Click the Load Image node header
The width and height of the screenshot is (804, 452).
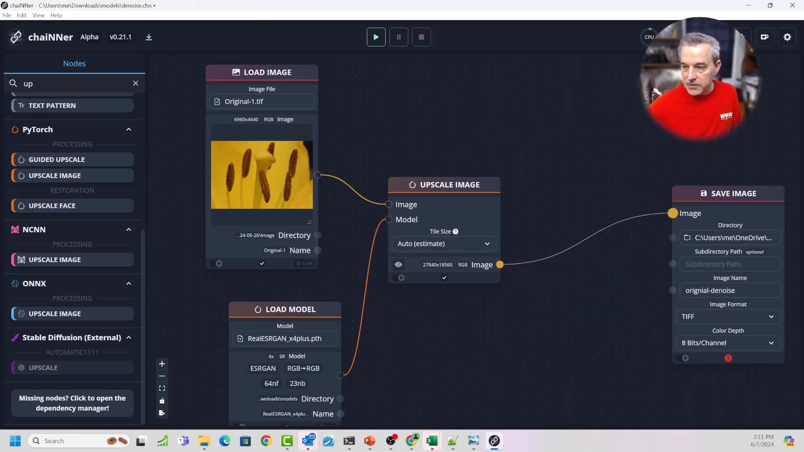click(262, 72)
